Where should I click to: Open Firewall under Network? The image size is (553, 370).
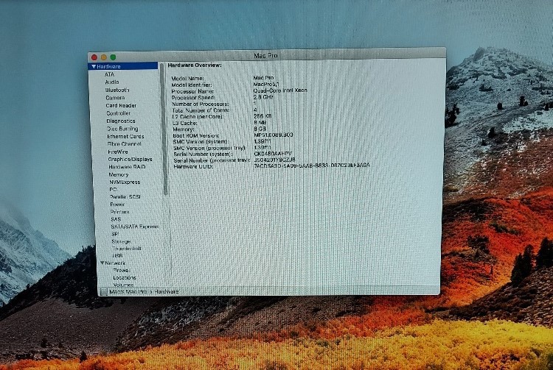122,270
